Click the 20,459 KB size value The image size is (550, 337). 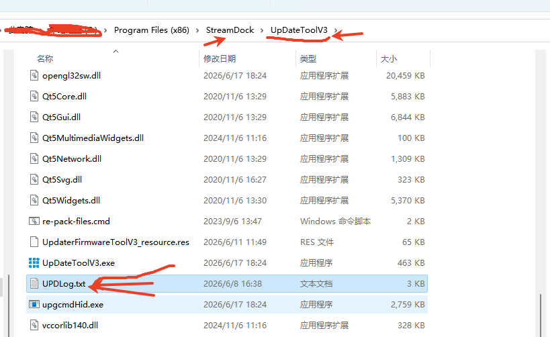click(406, 76)
